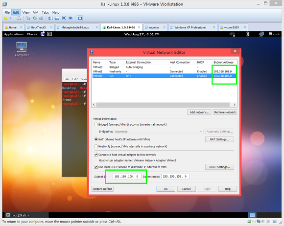Open the VM menu
284x226 pixels.
pyautogui.click(x=35, y=12)
